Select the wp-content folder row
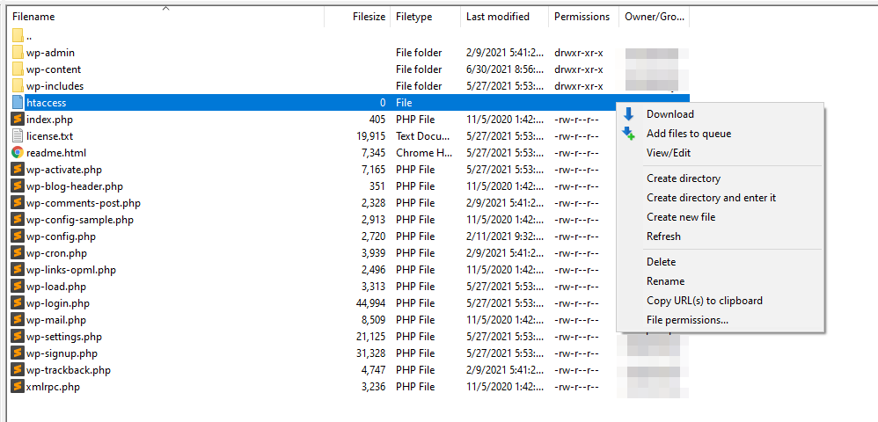The width and height of the screenshot is (878, 422). 54,69
